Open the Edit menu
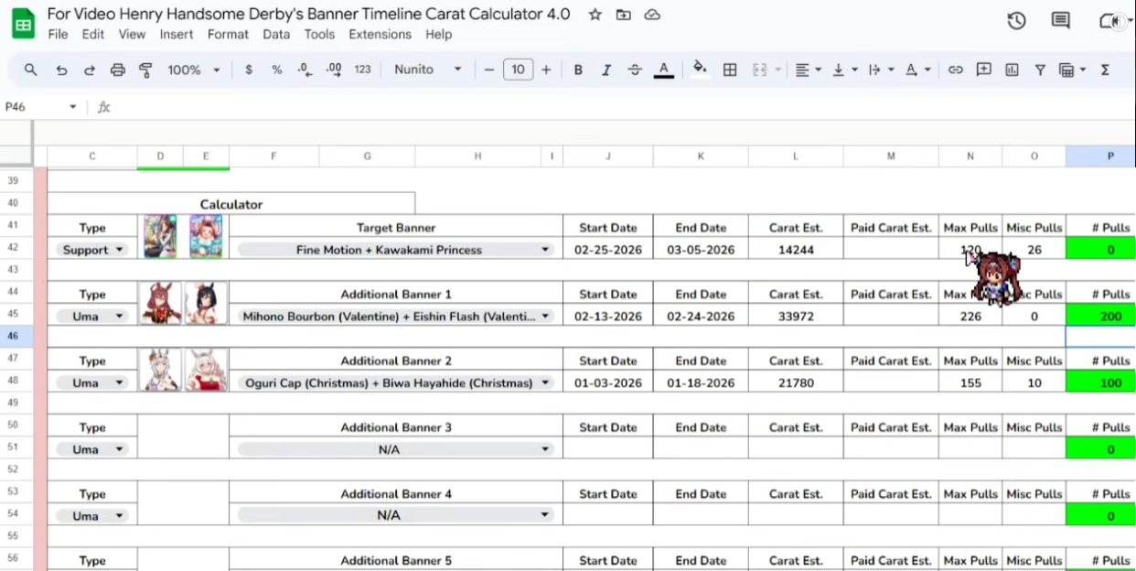Image resolution: width=1136 pixels, height=571 pixels. (92, 34)
